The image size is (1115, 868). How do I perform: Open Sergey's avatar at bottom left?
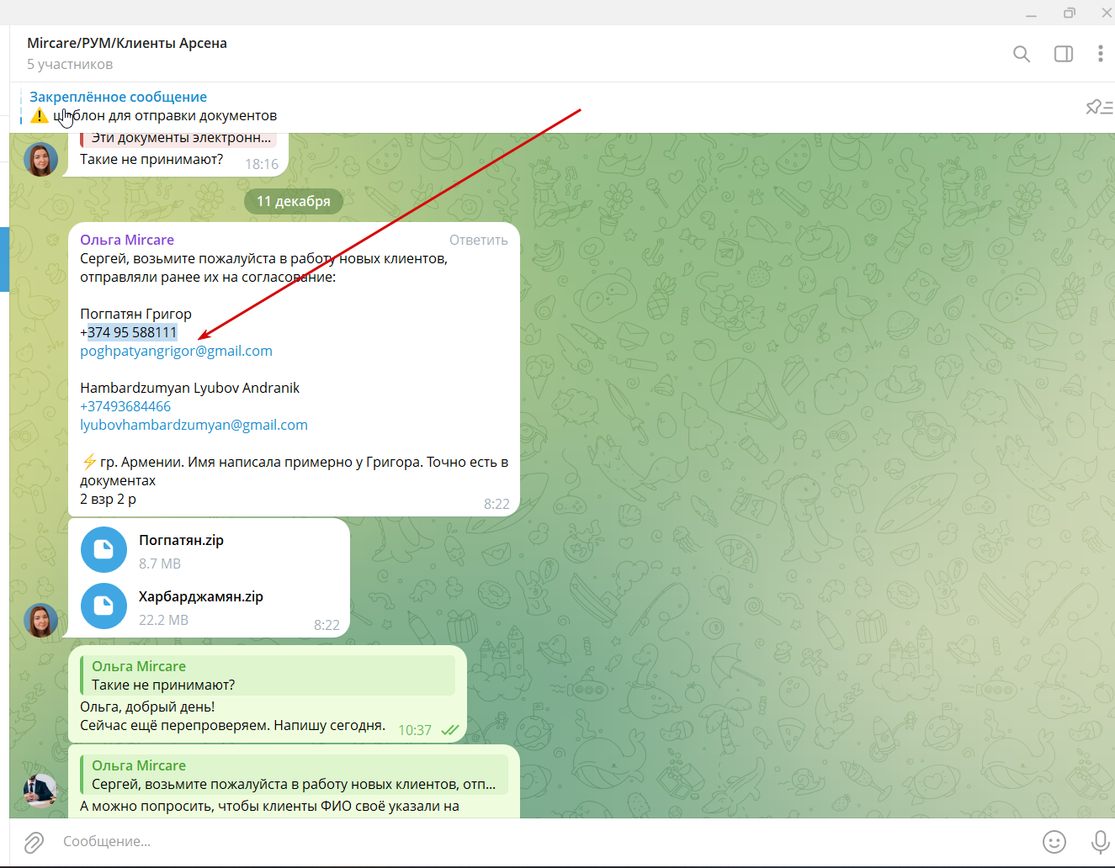(40, 791)
